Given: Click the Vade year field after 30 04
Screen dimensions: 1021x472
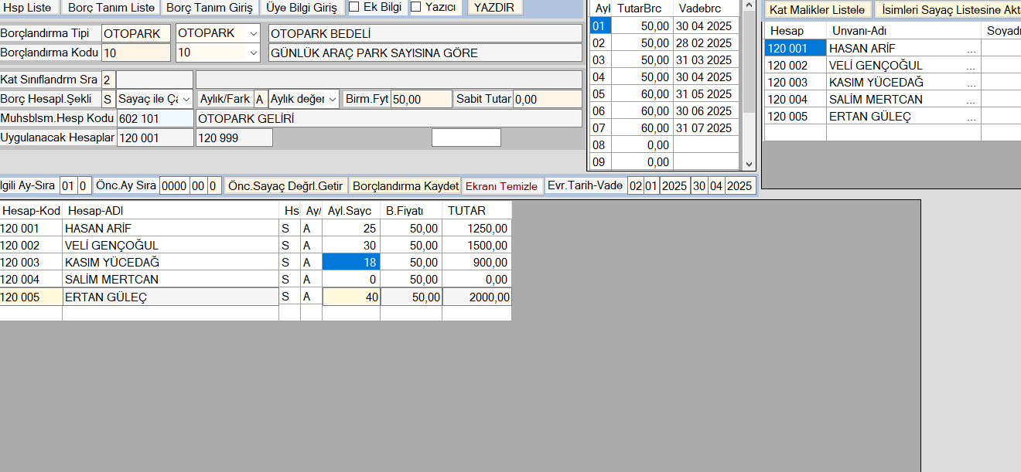Looking at the screenshot, I should [x=739, y=186].
